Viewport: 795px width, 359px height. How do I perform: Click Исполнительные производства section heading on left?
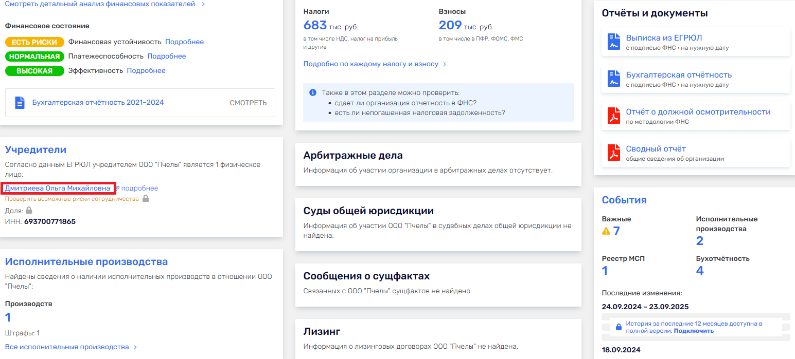(x=86, y=262)
